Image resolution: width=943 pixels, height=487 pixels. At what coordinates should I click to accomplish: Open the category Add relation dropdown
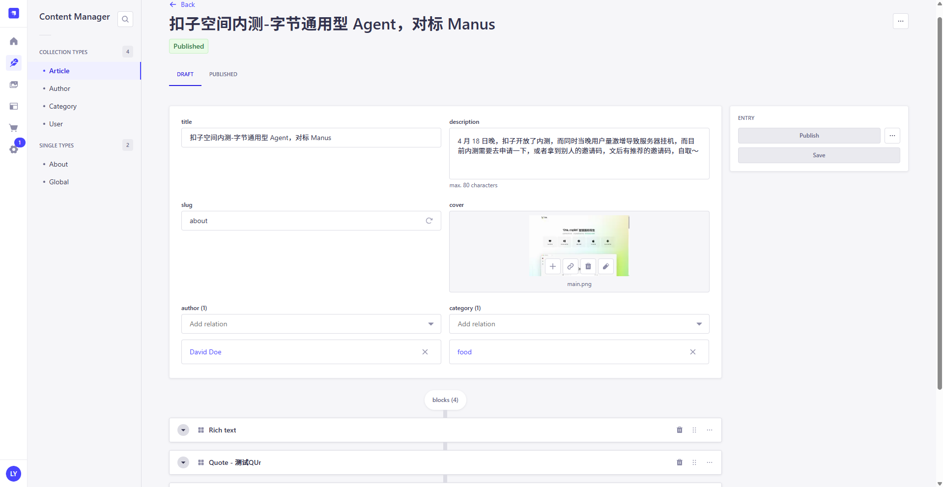pyautogui.click(x=579, y=324)
